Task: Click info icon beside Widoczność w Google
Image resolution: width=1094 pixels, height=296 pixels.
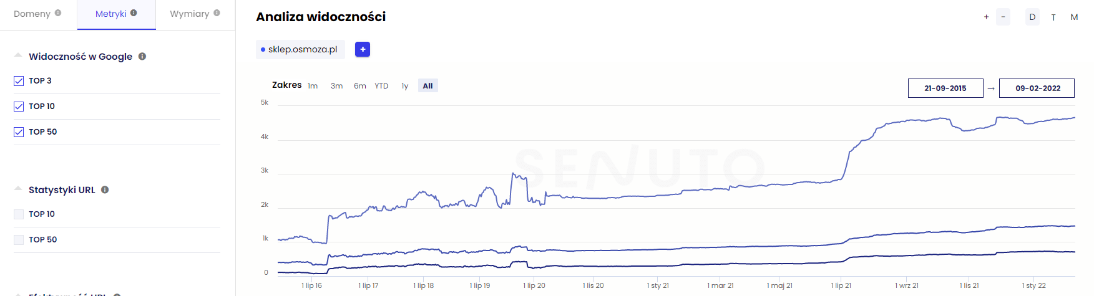Action: pyautogui.click(x=142, y=56)
